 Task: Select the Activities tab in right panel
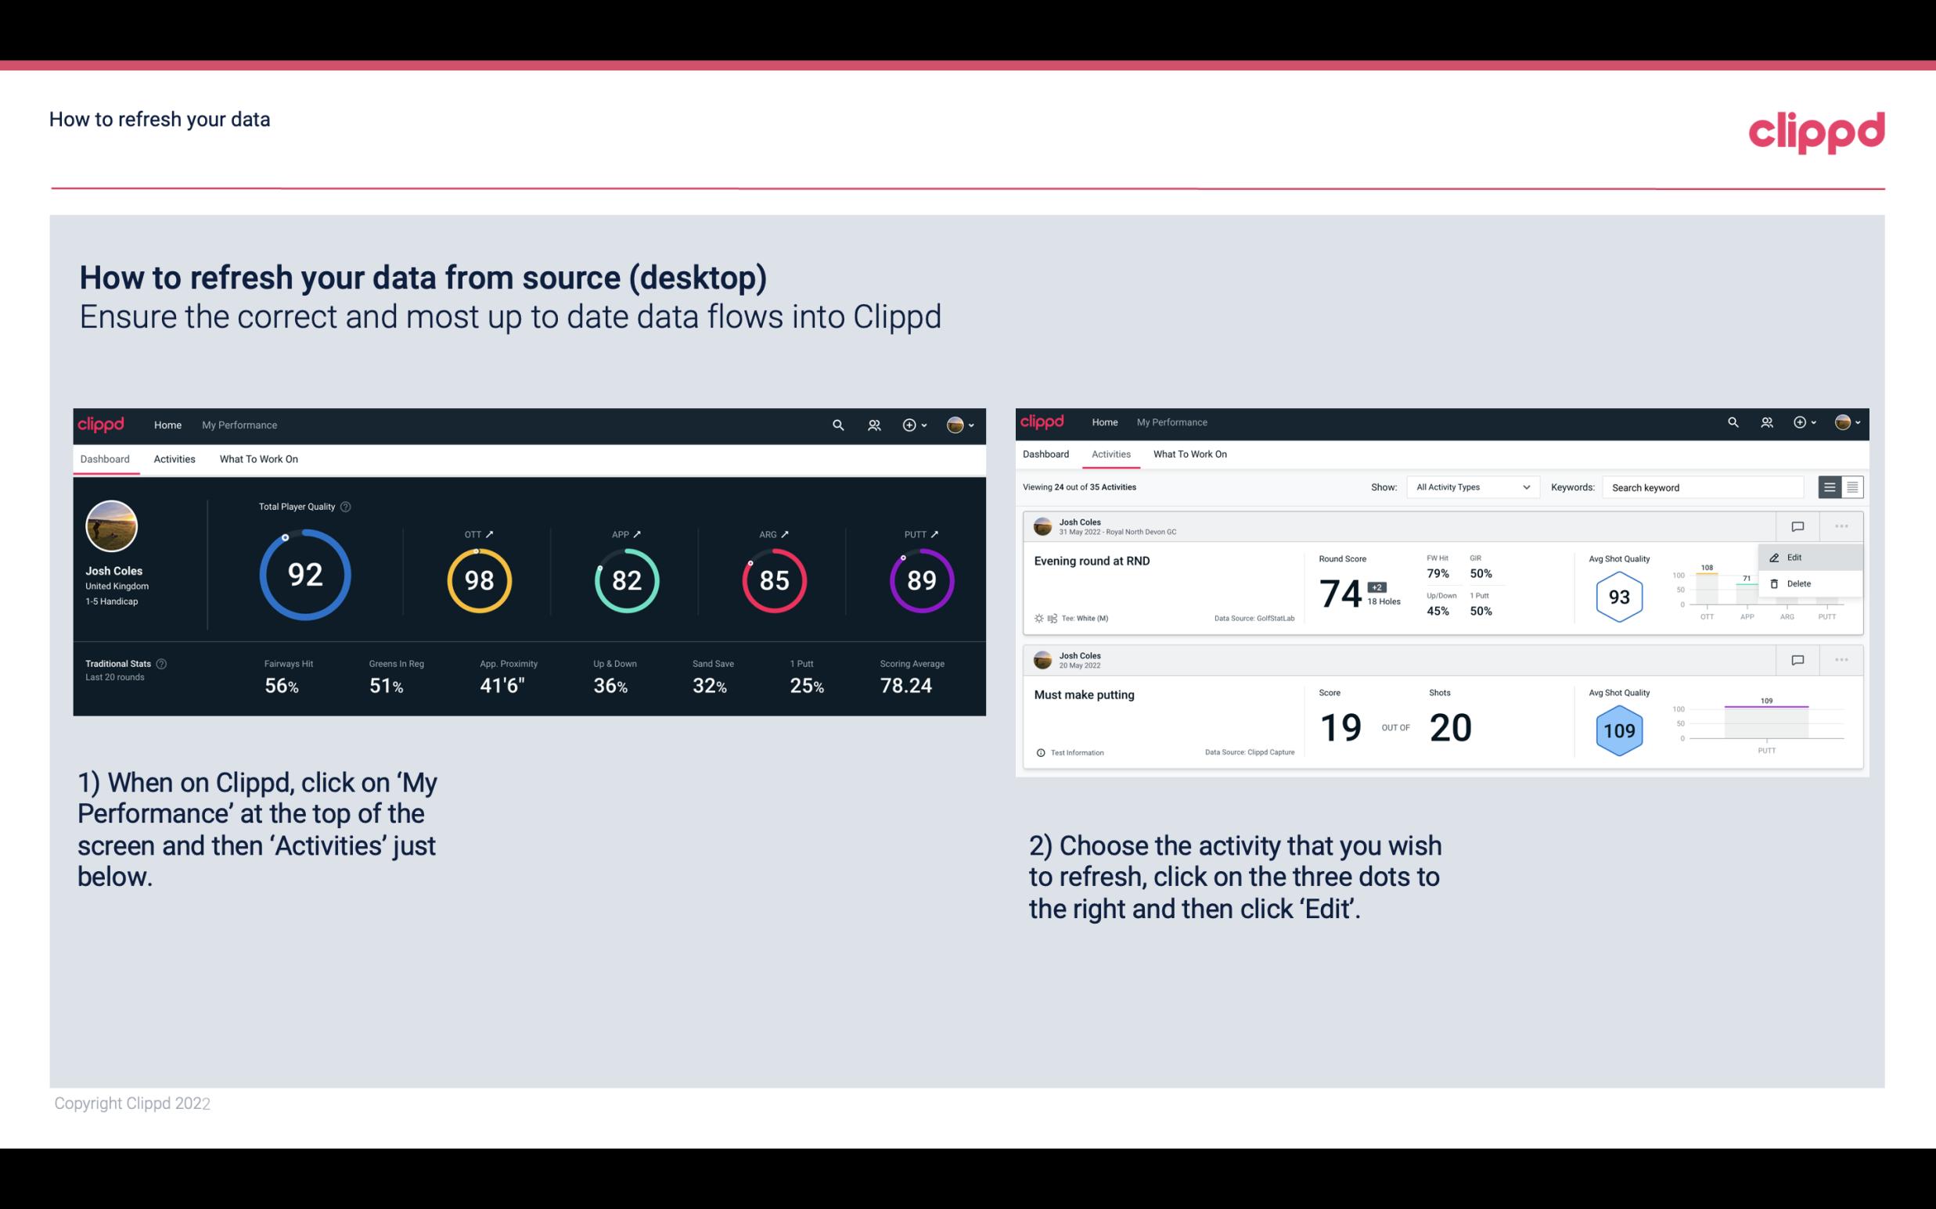click(1111, 454)
